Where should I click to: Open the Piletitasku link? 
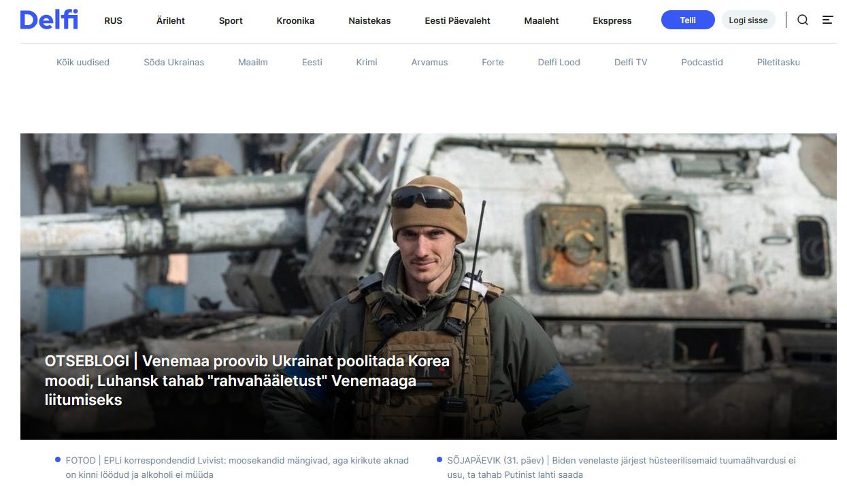[778, 63]
